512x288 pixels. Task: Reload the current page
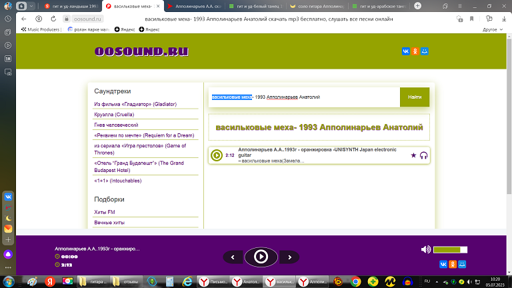pos(53,19)
